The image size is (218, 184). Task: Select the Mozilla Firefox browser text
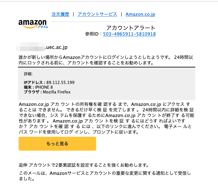pos(57,92)
